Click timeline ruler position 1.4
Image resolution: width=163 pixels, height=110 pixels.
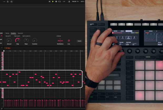[x=20, y=51]
